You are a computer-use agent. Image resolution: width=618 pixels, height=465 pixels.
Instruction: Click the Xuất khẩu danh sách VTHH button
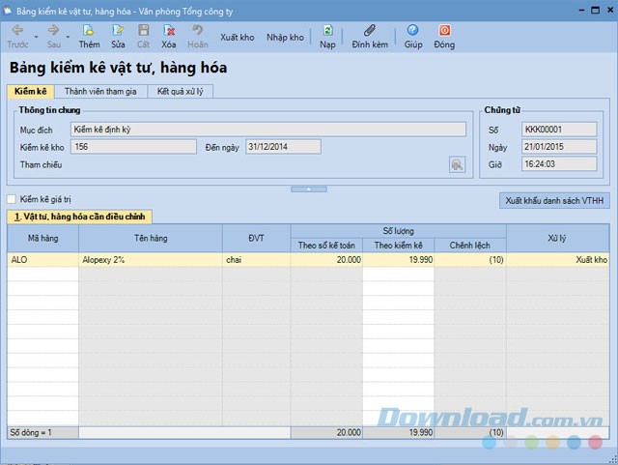click(553, 201)
